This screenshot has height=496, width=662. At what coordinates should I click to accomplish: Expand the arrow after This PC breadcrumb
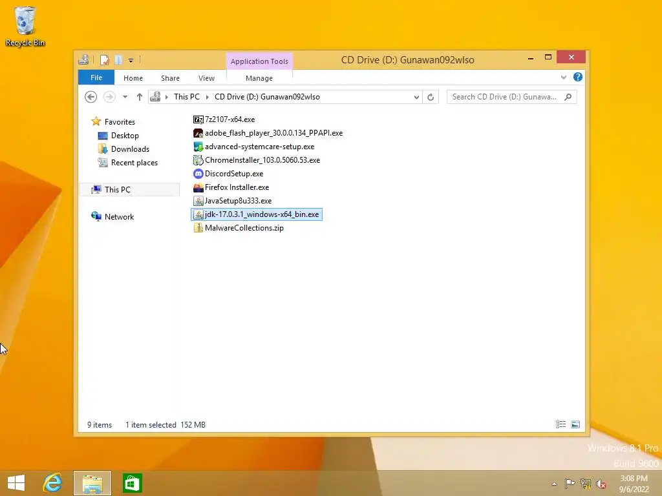coord(208,97)
